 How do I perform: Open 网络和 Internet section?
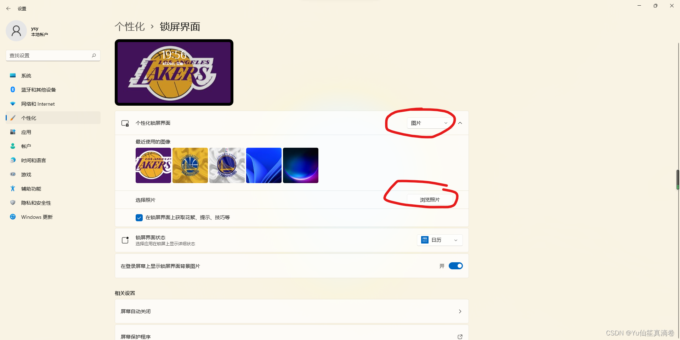click(x=53, y=104)
